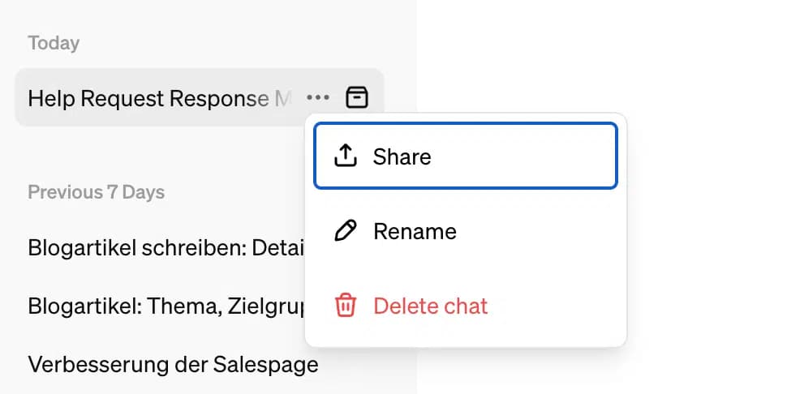Click the highlighted Share row's text
Image resolution: width=800 pixels, height=394 pixels.
pos(402,156)
